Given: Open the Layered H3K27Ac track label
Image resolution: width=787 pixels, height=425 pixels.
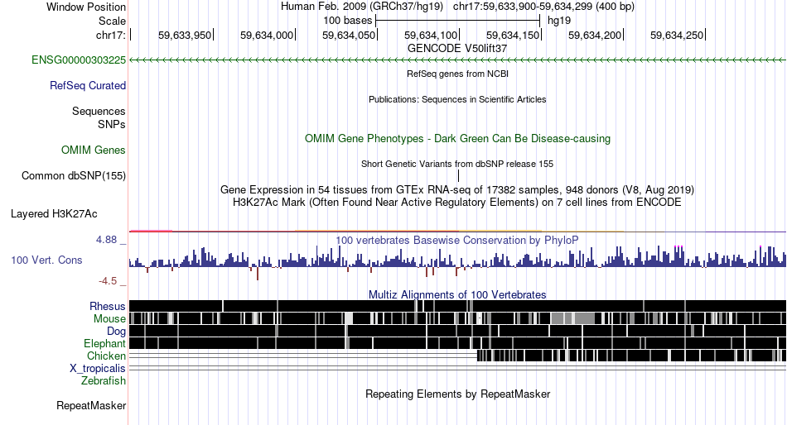Looking at the screenshot, I should pyautogui.click(x=54, y=214).
